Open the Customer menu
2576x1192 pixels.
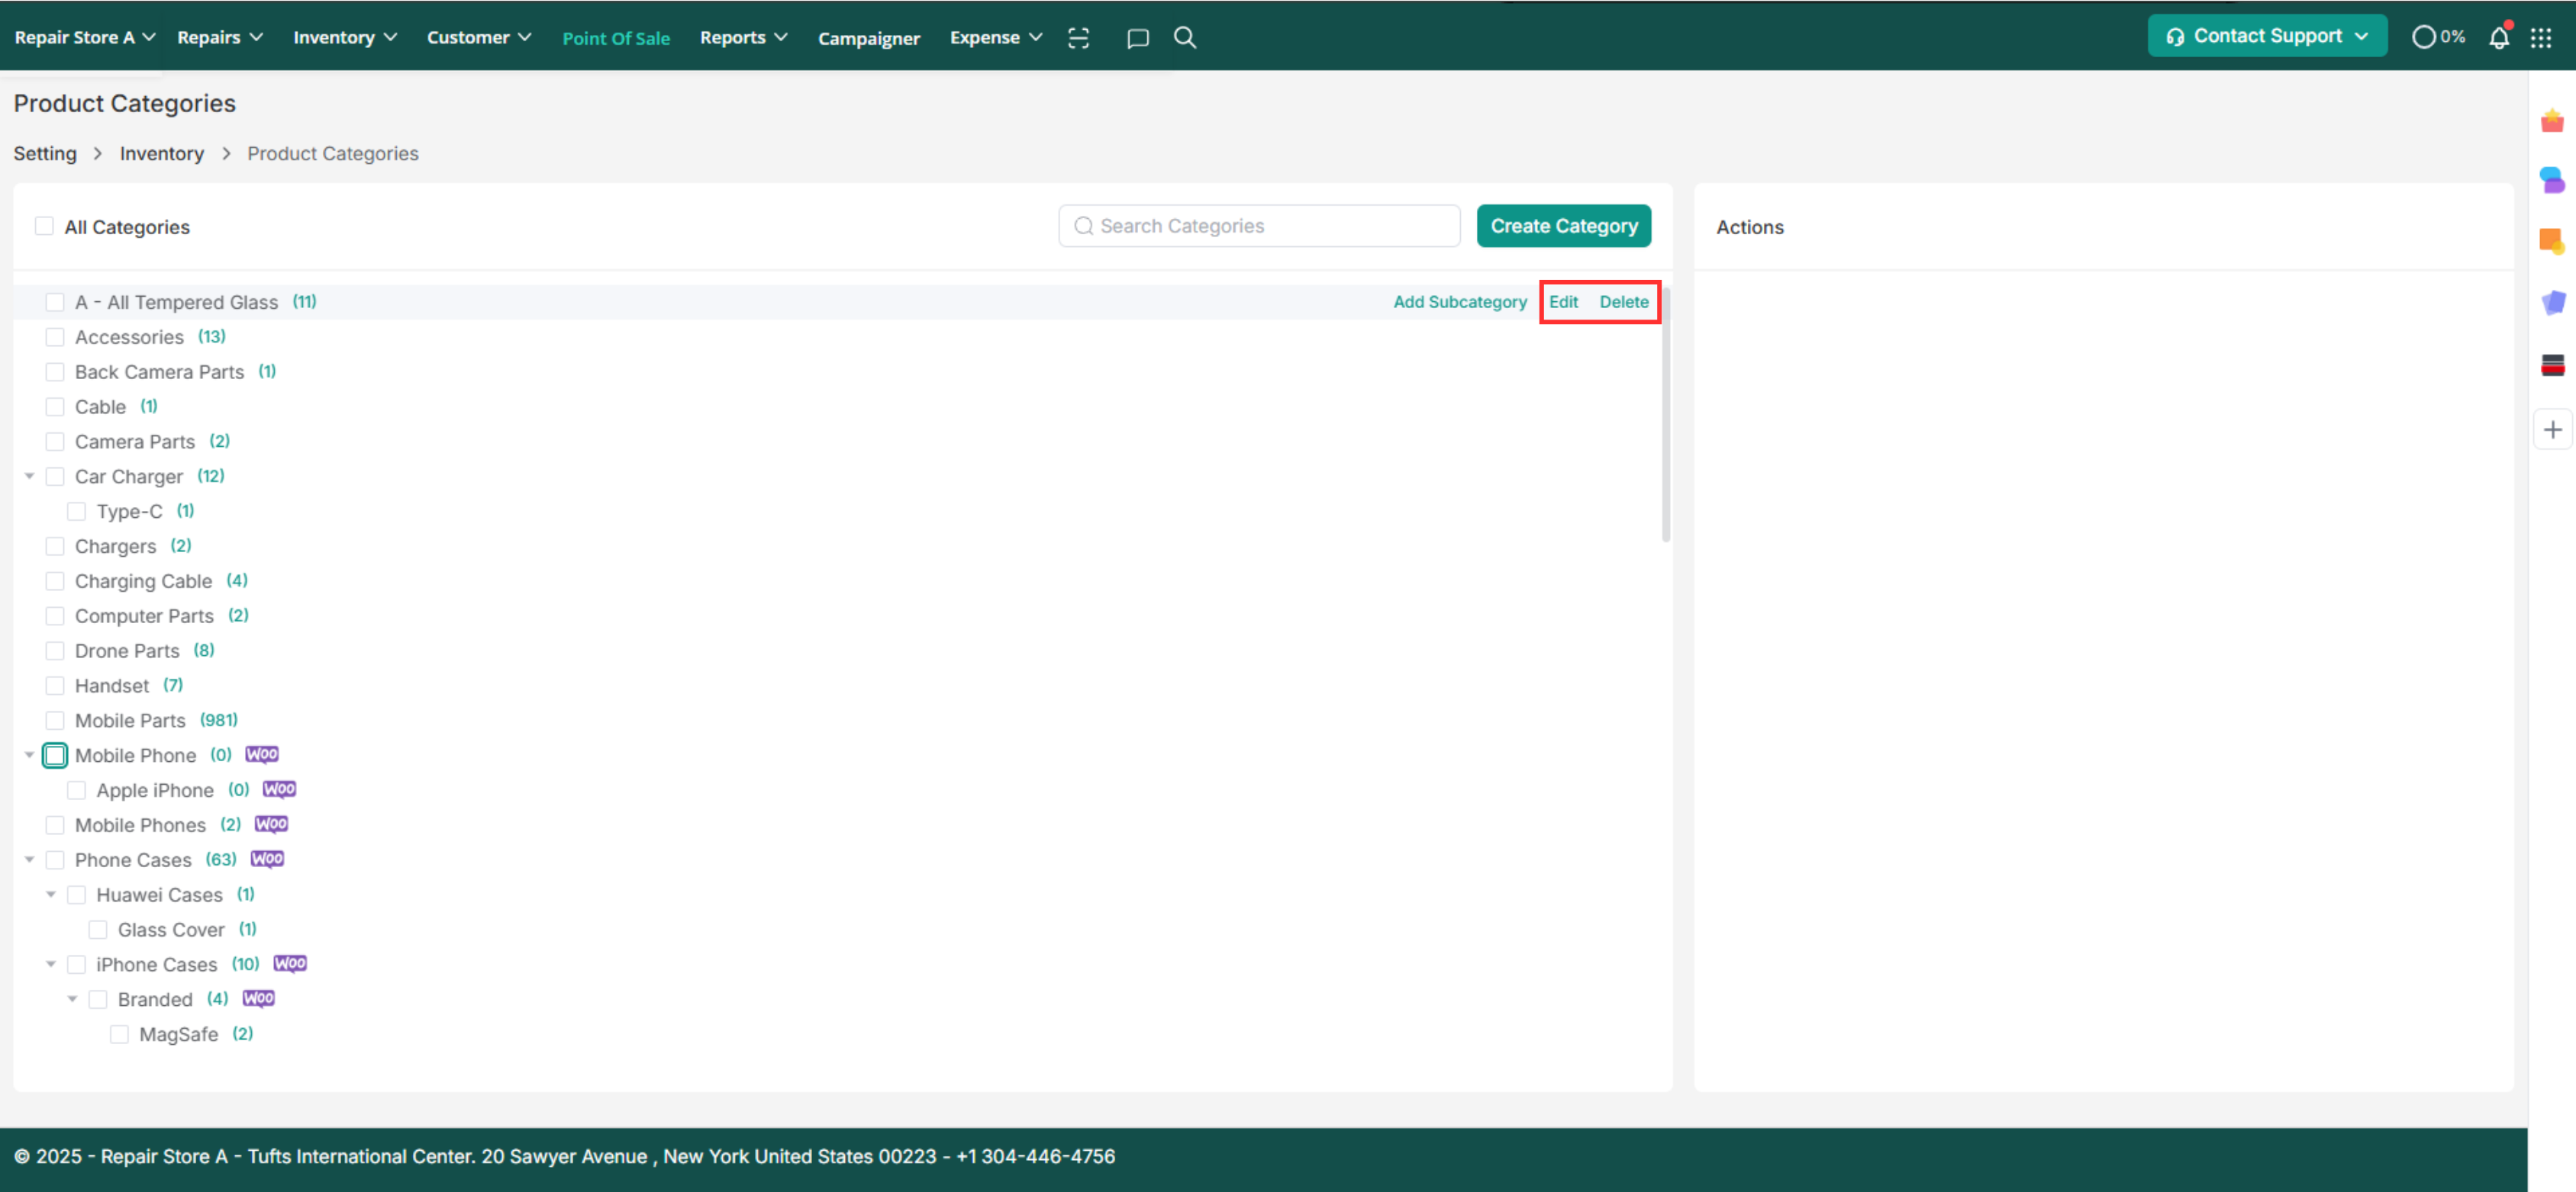(x=479, y=37)
